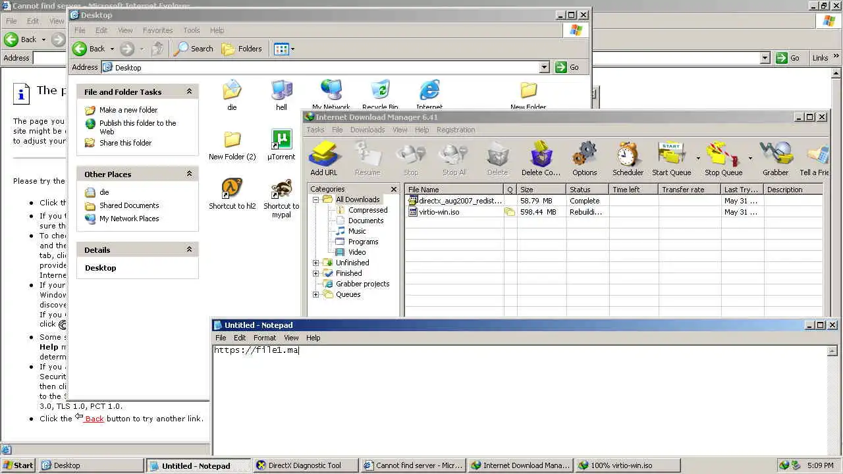Click Publish this folder to the Web
The image size is (843, 474).
(138, 127)
